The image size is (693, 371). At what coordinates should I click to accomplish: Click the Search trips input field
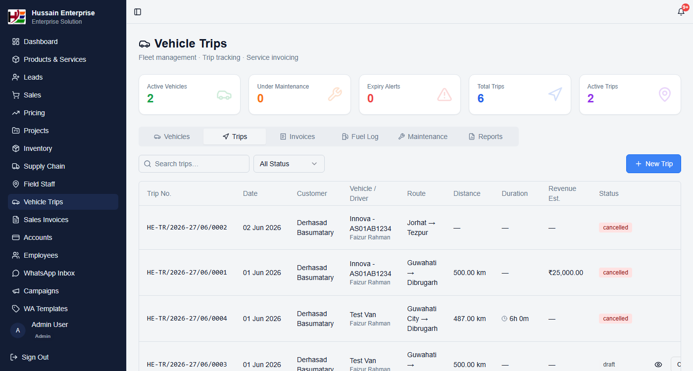pyautogui.click(x=194, y=164)
